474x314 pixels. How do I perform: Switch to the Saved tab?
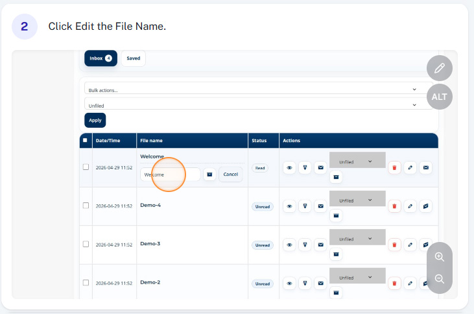click(x=134, y=58)
